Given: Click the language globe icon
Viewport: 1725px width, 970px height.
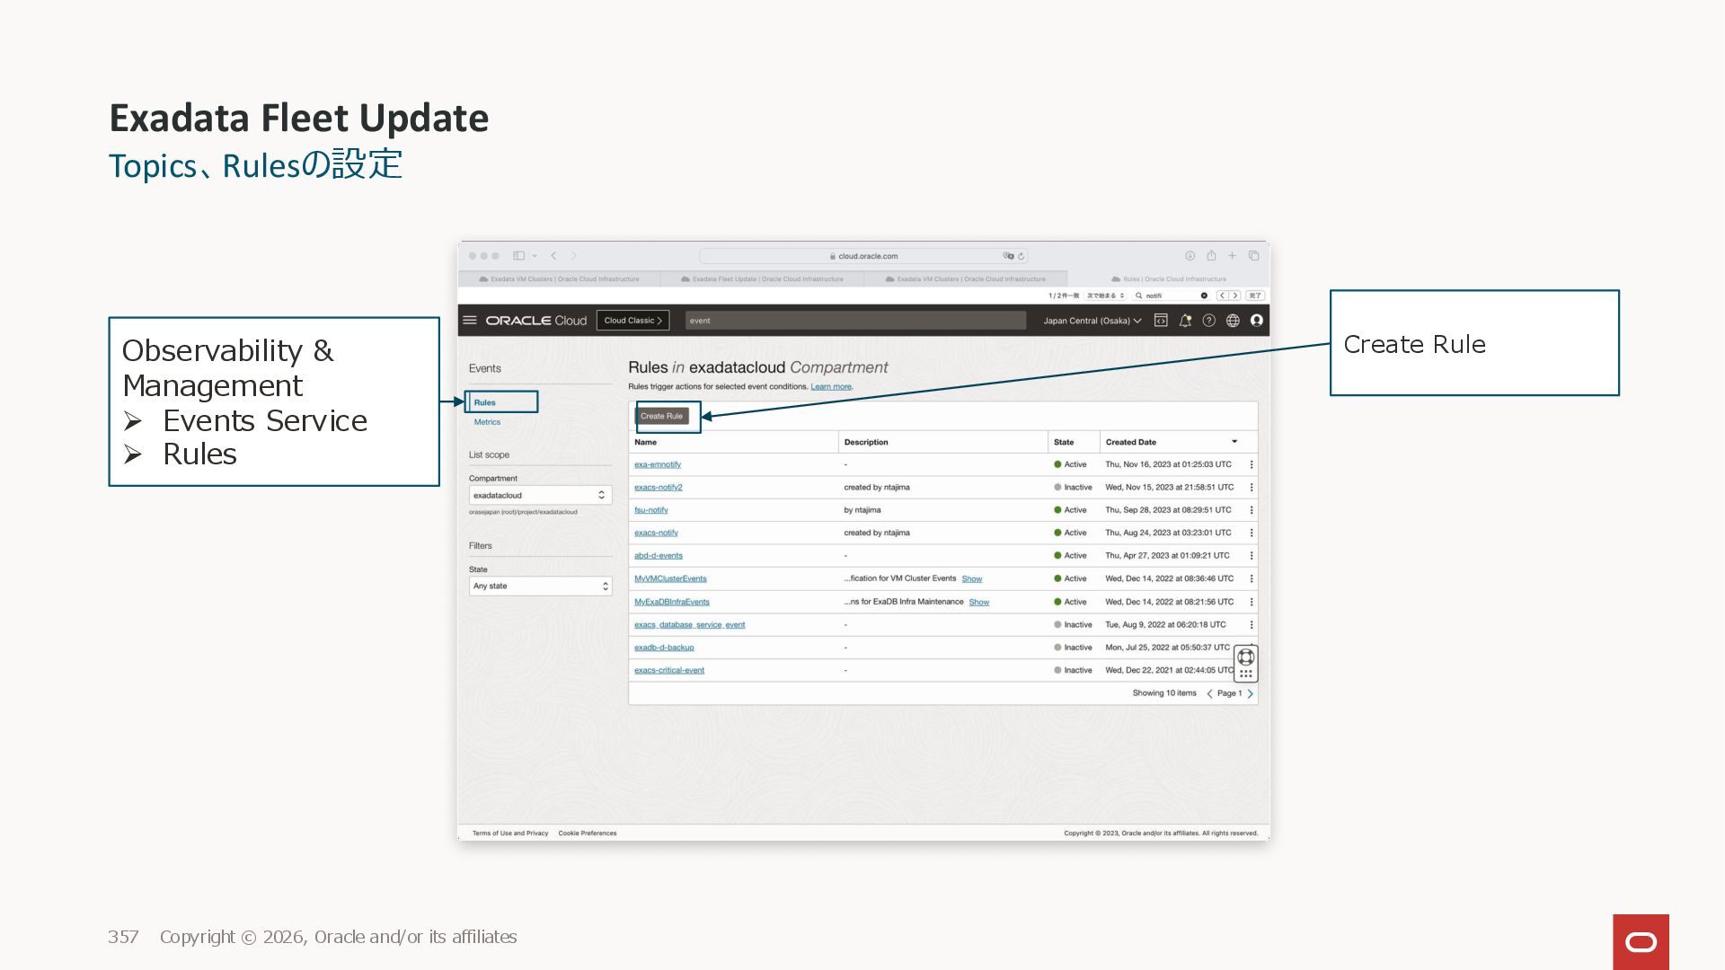Looking at the screenshot, I should pos(1233,321).
